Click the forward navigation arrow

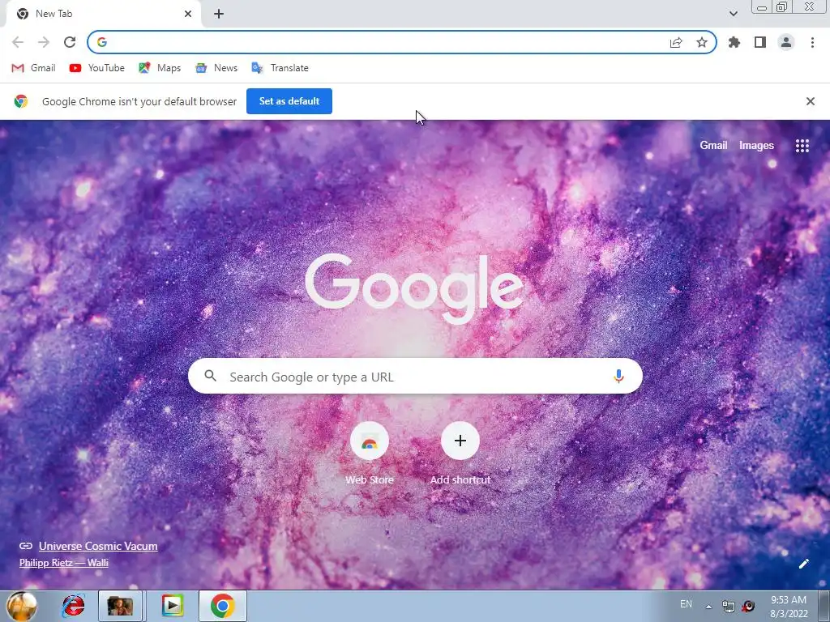44,42
